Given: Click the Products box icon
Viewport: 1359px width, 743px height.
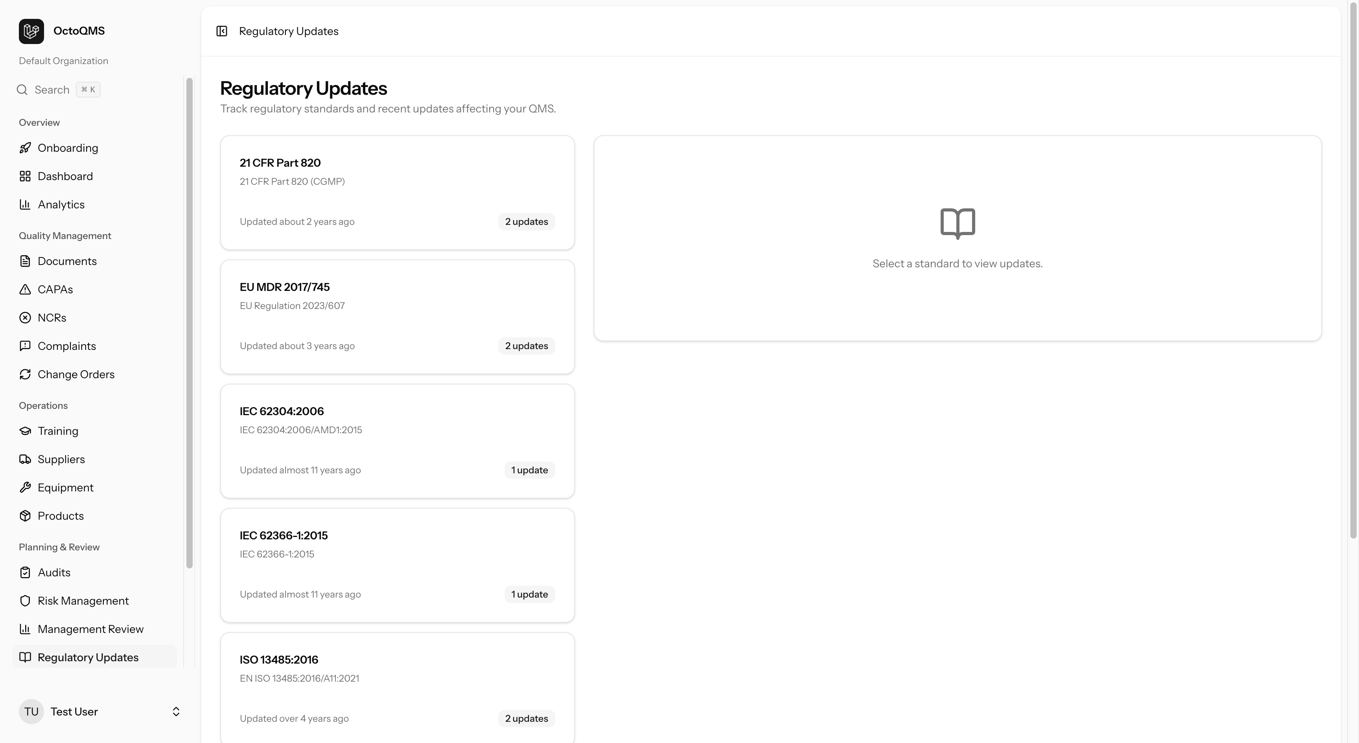Looking at the screenshot, I should point(25,516).
